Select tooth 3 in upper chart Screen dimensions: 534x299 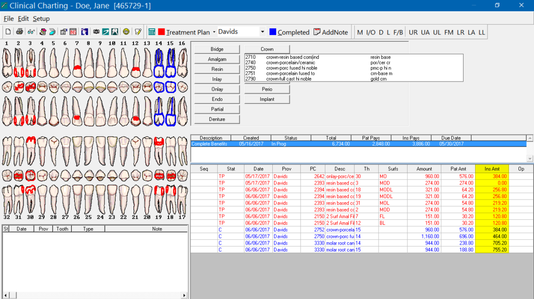click(x=30, y=63)
